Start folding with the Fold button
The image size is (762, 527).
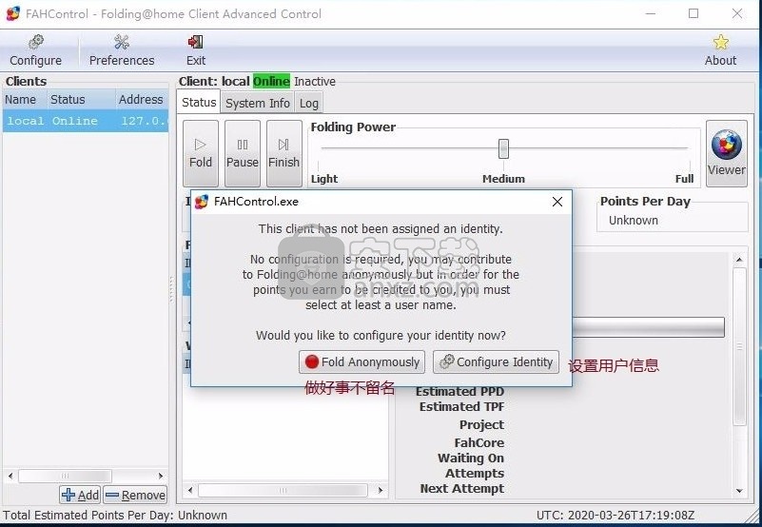tap(201, 153)
